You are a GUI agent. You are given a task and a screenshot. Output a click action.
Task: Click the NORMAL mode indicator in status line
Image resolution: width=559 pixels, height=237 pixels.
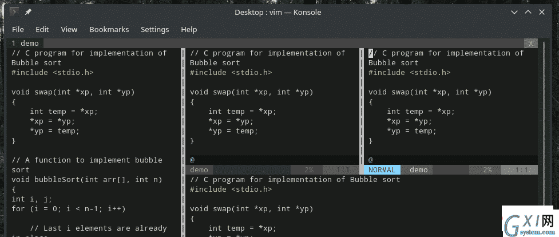tap(382, 170)
